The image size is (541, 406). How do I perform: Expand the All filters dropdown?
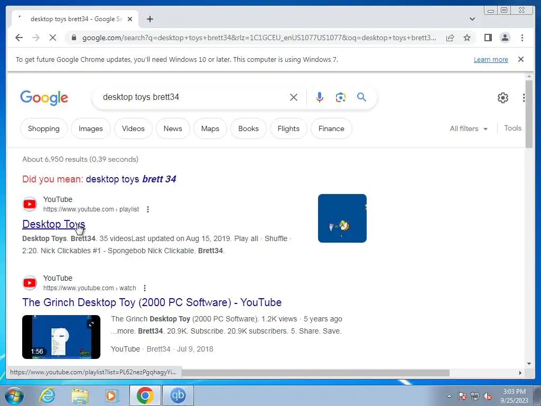(469, 128)
